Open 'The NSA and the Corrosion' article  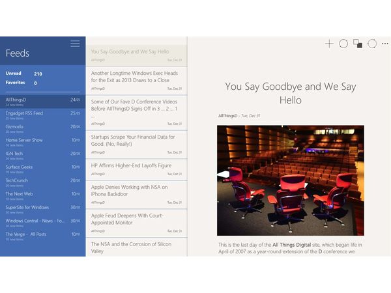coord(136,247)
